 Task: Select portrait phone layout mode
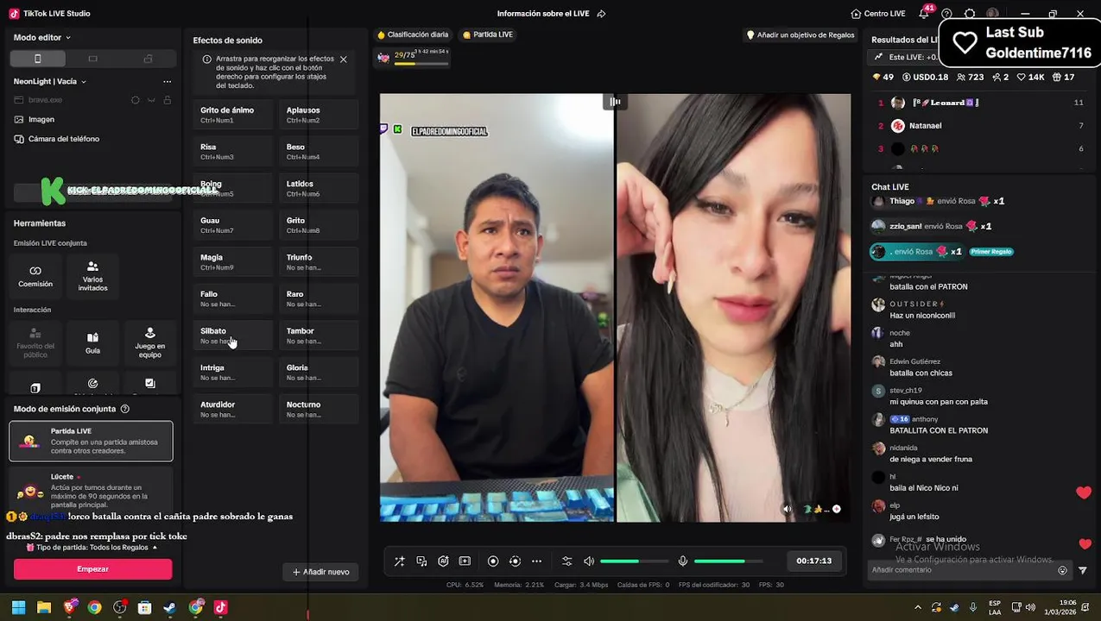click(37, 59)
